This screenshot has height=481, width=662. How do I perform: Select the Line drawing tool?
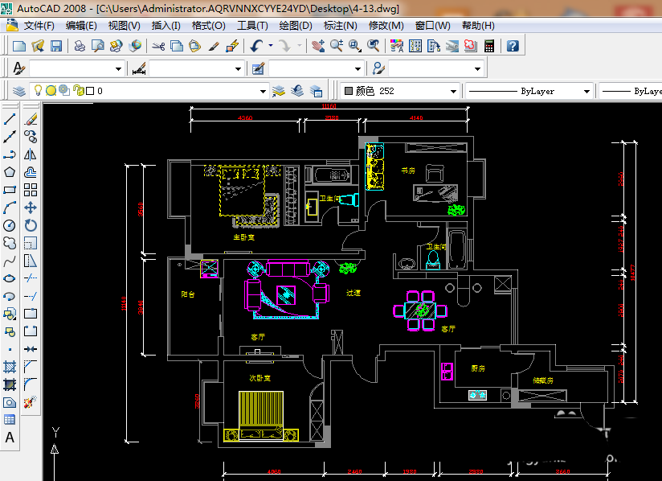tap(10, 119)
